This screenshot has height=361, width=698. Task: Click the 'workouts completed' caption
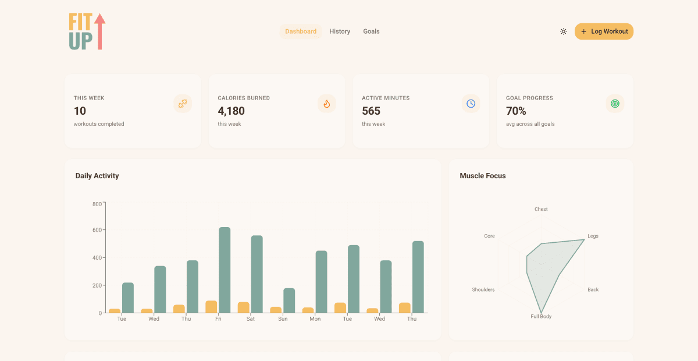[x=99, y=124]
